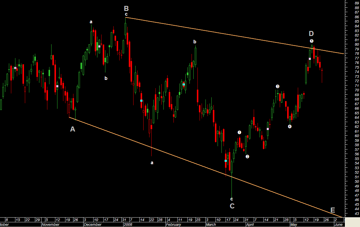
Task: Click the date label 2 in June
Action: [335, 220]
